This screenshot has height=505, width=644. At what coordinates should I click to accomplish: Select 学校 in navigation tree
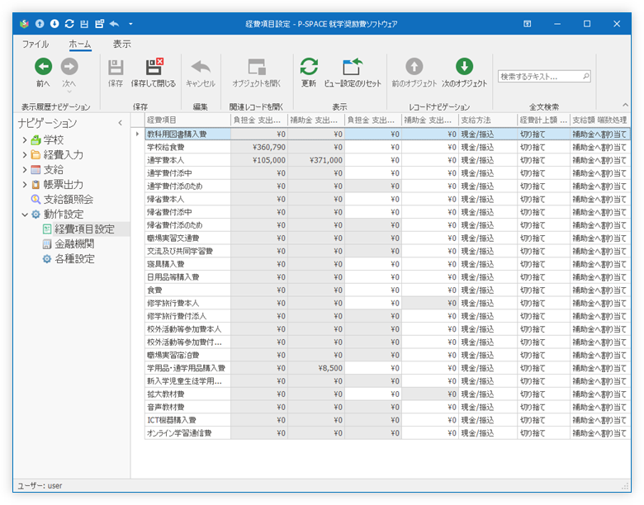[x=54, y=140]
